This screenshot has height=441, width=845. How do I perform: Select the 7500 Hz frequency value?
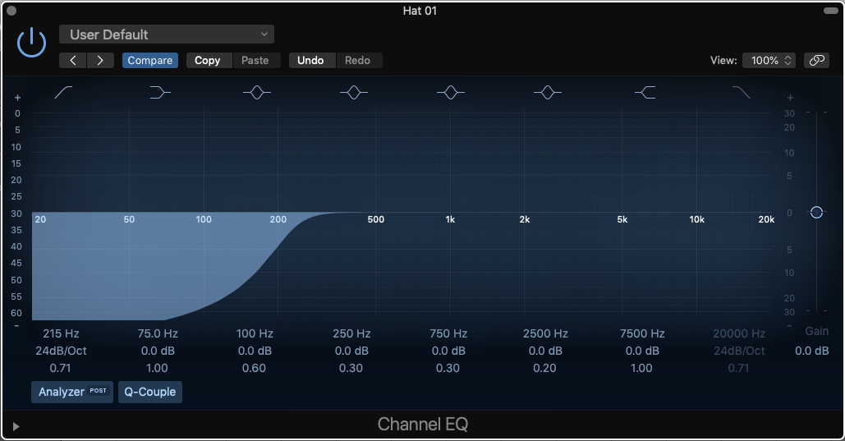tap(642, 333)
